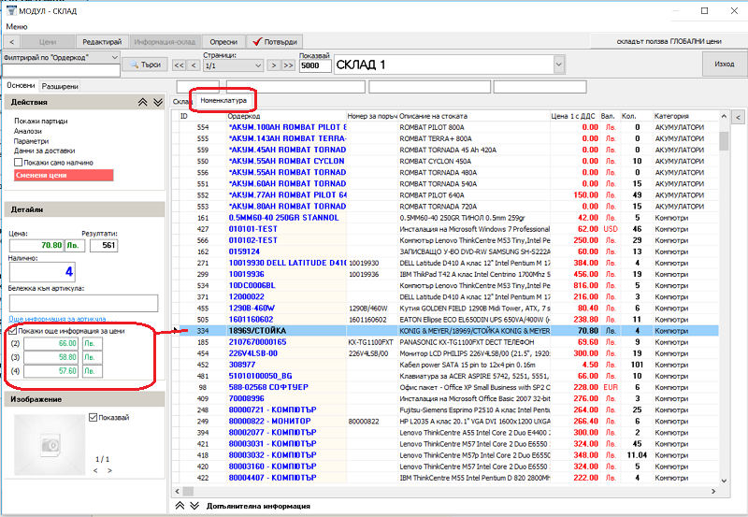
Task: Click the Цени toolbar button
Action: [48, 42]
